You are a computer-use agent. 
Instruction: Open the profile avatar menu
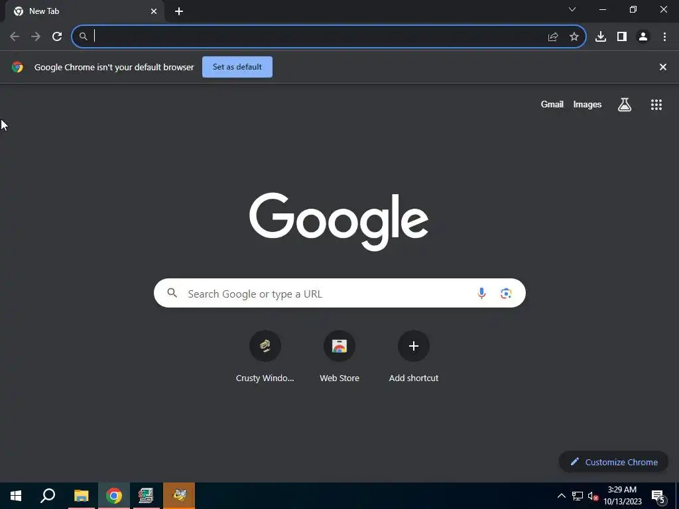pyautogui.click(x=643, y=36)
